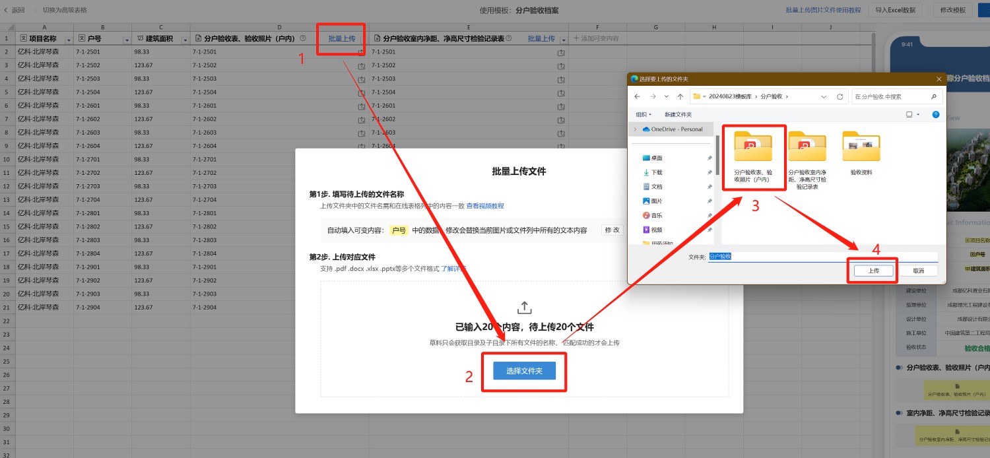Image resolution: width=990 pixels, height=458 pixels.
Task: Click the 返回 back arrow at top left
Action: [x=7, y=10]
